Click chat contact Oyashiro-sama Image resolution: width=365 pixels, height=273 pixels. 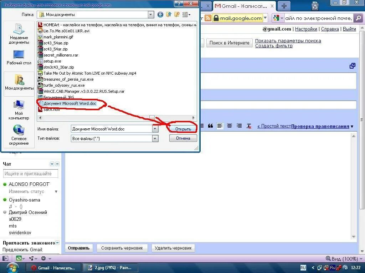coord(25,200)
